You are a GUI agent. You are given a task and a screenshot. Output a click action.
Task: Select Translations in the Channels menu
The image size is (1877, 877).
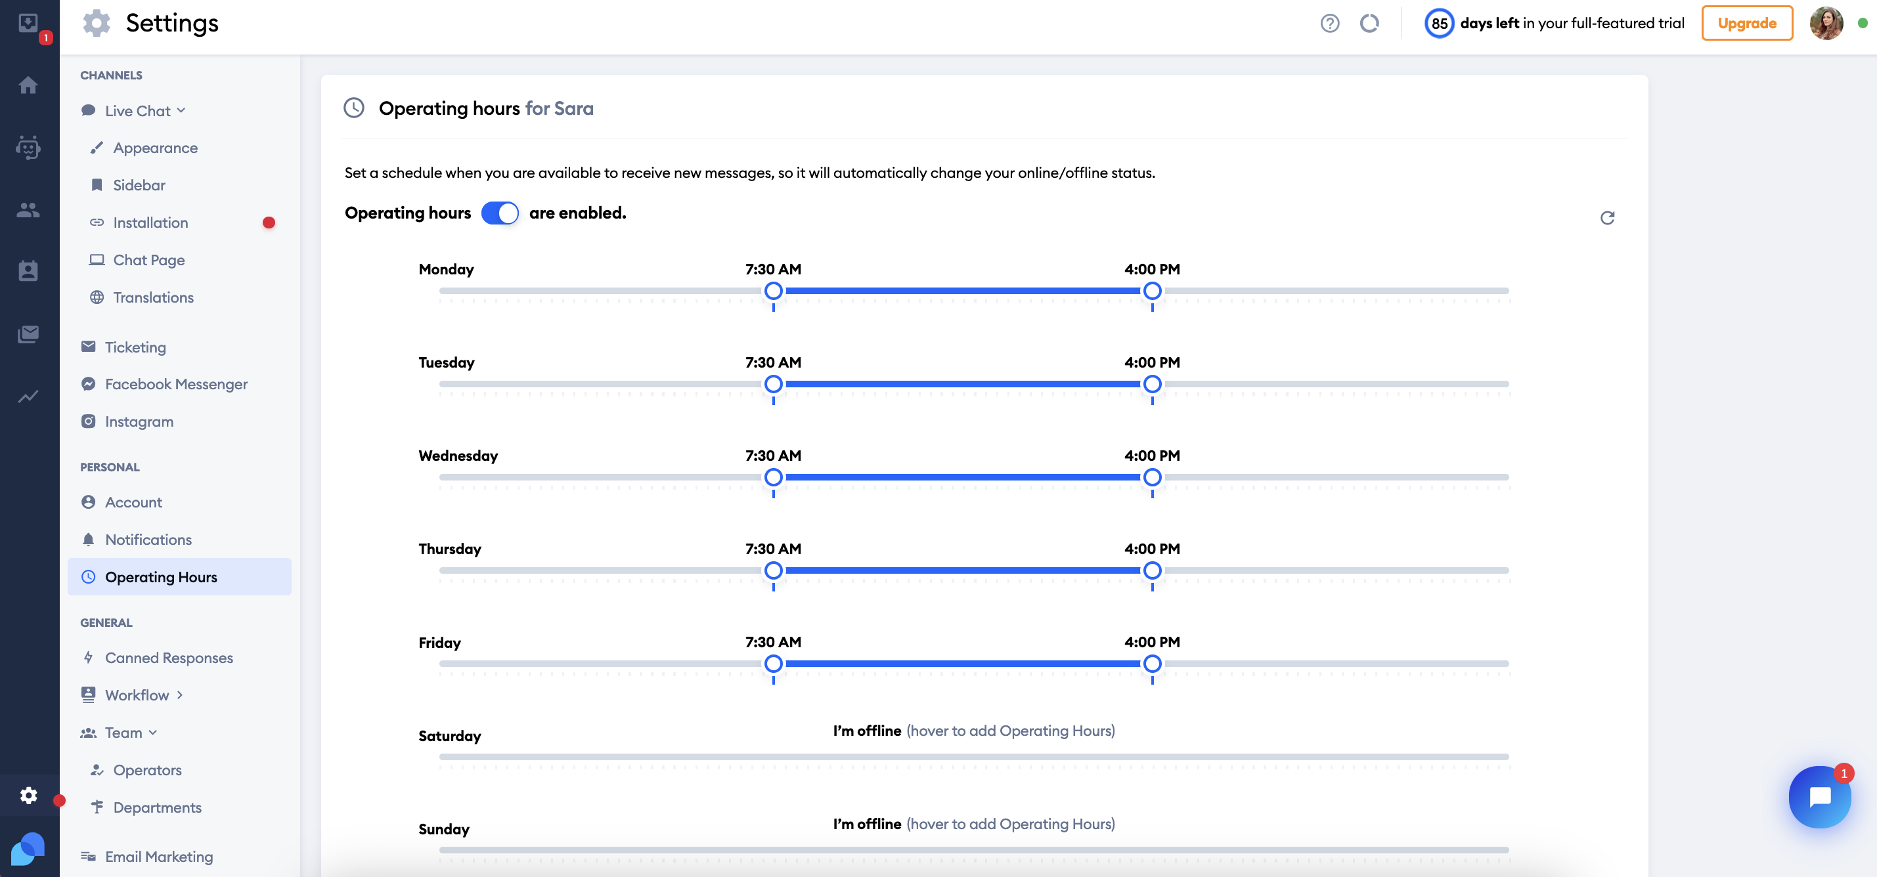(x=153, y=297)
